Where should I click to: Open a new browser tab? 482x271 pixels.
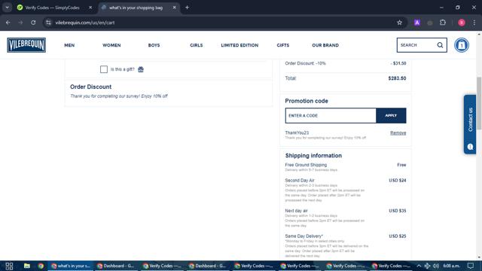[x=187, y=8]
